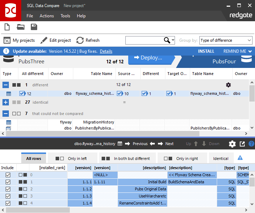Toggle Include checkbox for rank 3 row
The height and width of the screenshot is (213, 255).
(8, 196)
